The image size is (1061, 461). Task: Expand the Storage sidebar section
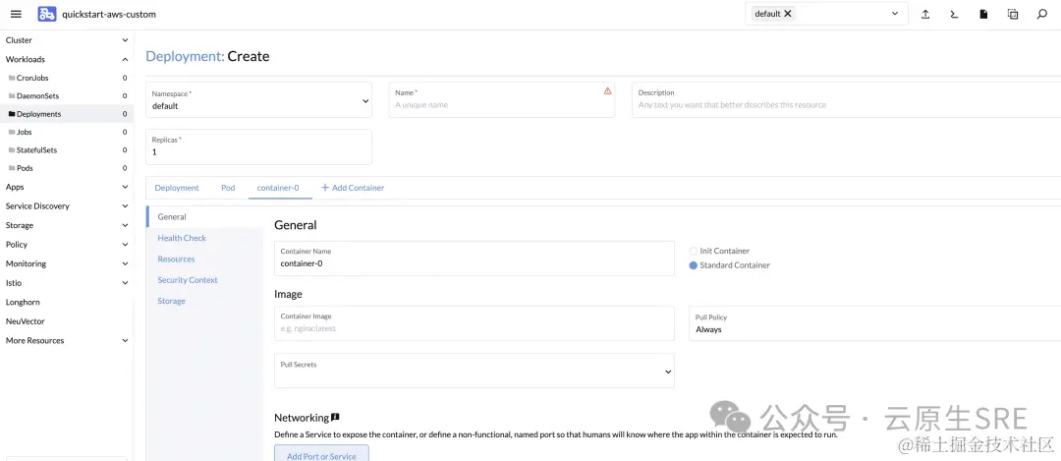coord(125,225)
